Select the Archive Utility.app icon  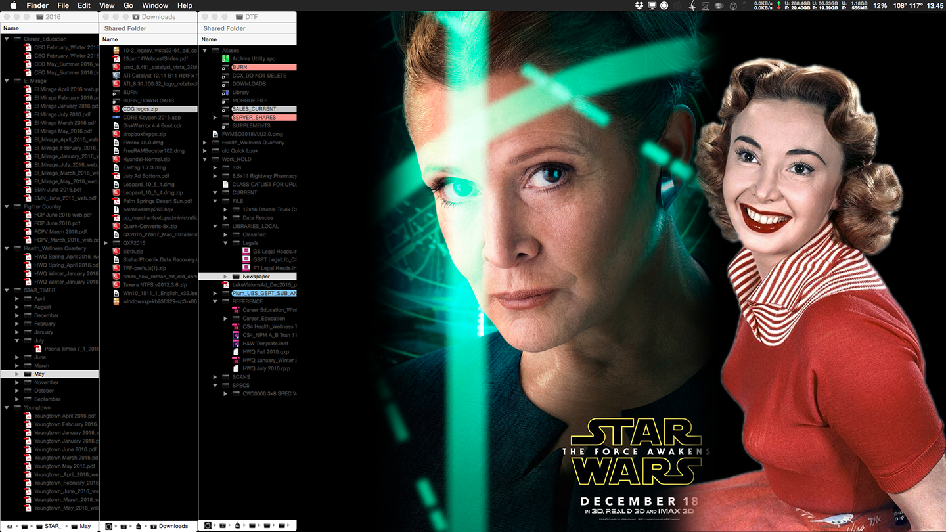point(225,59)
